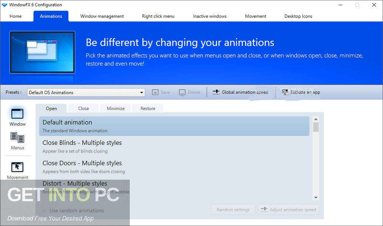Toggle the Use random animations checkbox
The image size is (383, 226).
[x=44, y=210]
